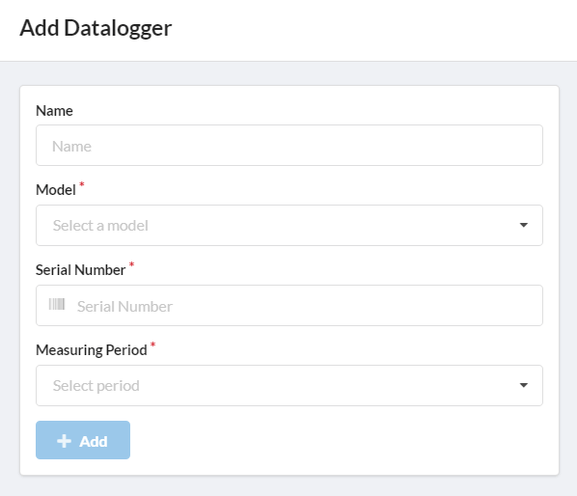Viewport: 577px width, 496px height.
Task: Click the Model dropdown caret arrow
Action: tap(524, 225)
